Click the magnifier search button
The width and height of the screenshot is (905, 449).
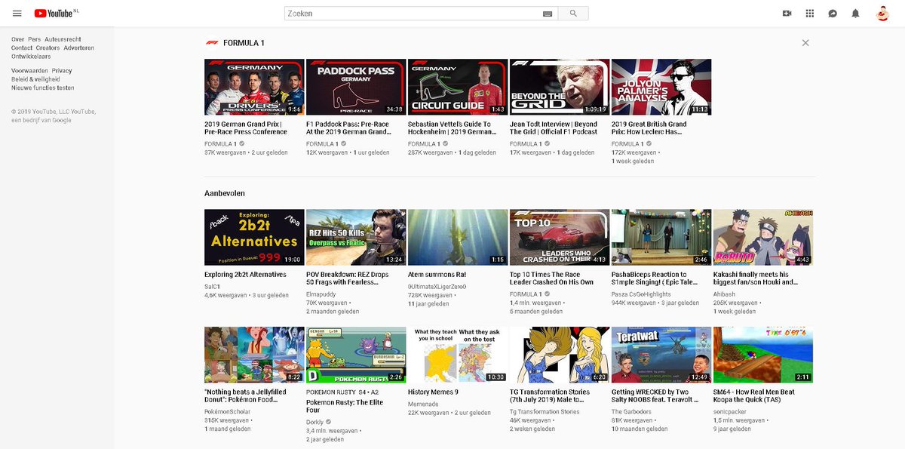pos(573,14)
